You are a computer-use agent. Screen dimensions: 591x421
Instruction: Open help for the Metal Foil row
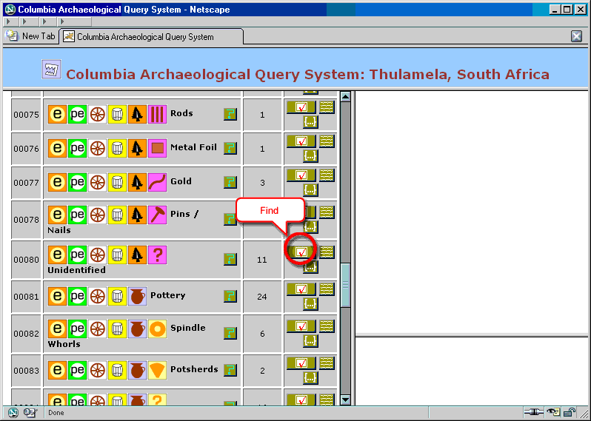230,148
